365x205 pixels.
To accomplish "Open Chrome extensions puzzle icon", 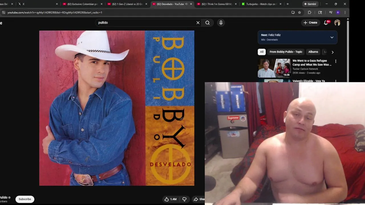I will (310, 13).
